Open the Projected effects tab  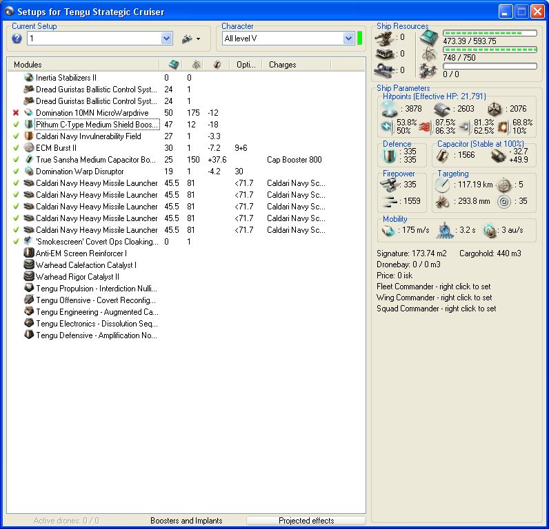coord(306,521)
